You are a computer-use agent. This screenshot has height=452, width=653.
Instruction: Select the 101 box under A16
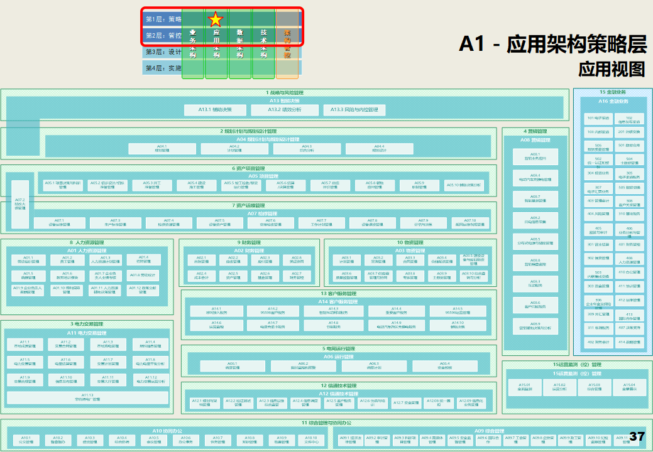click(x=598, y=119)
